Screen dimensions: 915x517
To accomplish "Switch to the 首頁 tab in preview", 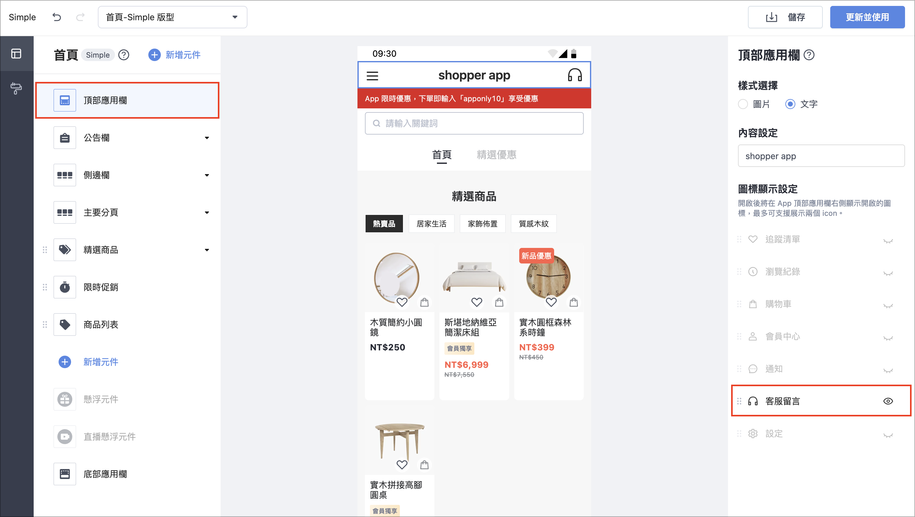I will click(442, 155).
